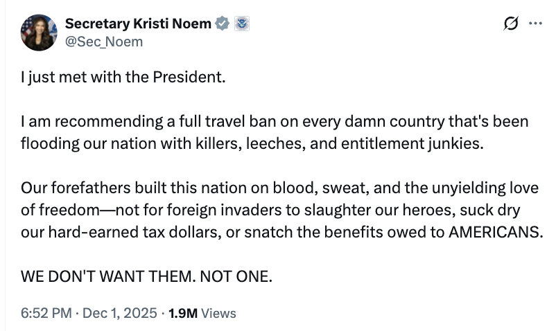Screen dimensions: 556x331
Task: Click the gray verified checkmark badge
Action: pos(223,24)
